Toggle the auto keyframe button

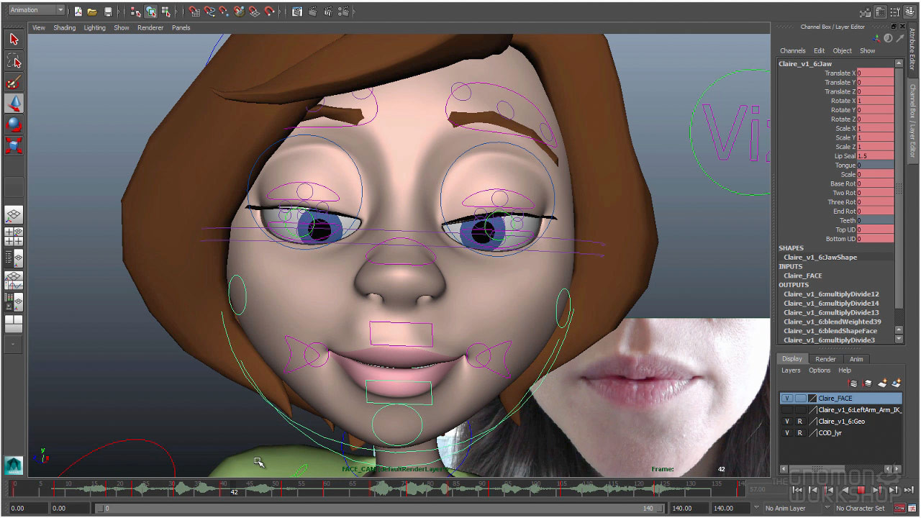click(899, 509)
